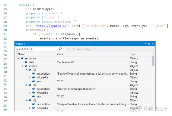
Task: Click the cube icon beside year "617"
Action: point(33,81)
